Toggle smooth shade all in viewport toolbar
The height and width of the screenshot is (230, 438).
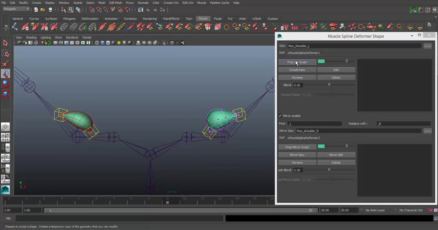tap(103, 43)
